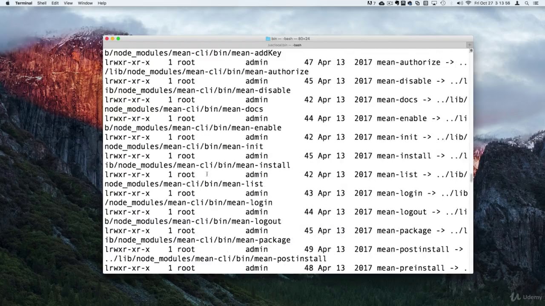The width and height of the screenshot is (545, 306).
Task: Click the path ending in 'mean-addKey'
Action: 193,53
